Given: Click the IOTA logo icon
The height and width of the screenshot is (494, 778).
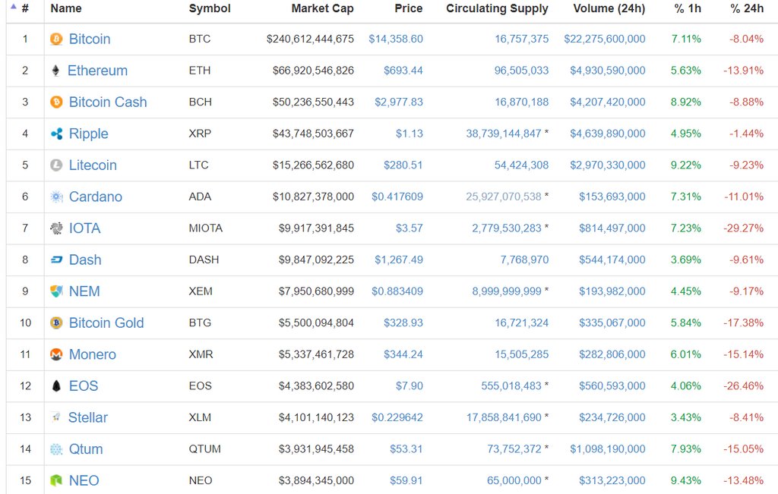Looking at the screenshot, I should [56, 228].
